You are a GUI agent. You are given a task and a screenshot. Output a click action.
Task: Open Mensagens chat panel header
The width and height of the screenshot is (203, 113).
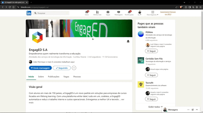173,110
